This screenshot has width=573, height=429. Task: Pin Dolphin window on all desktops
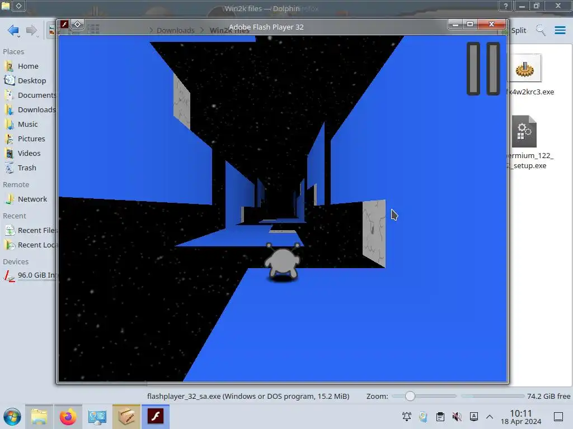(x=18, y=6)
